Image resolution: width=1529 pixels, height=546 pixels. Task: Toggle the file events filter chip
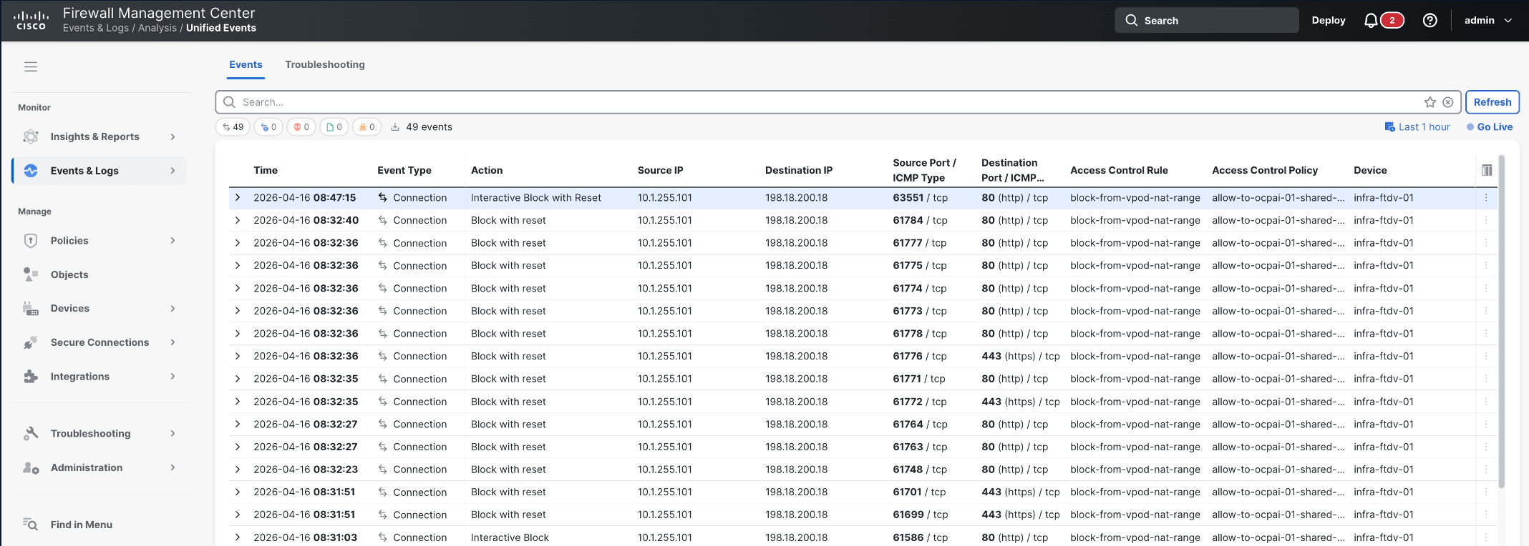(334, 127)
